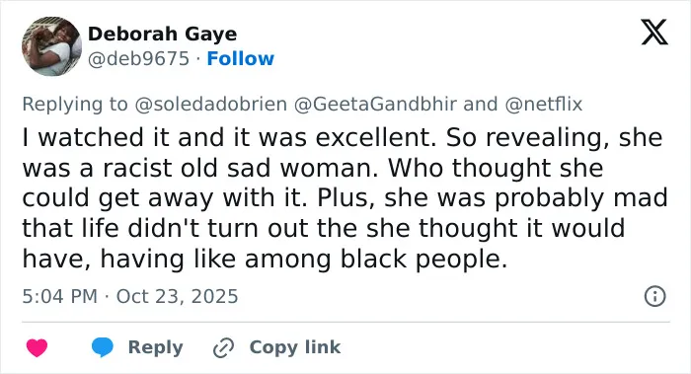Viewport: 691px width, 374px height.
Task: Open the tweet info circle icon
Action: [655, 296]
